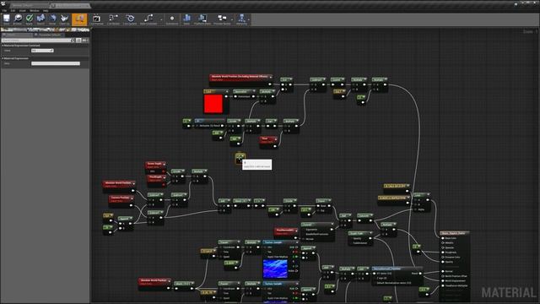Toggle the Platform Stats toolbar button
This screenshot has height=304, width=540.
pyautogui.click(x=202, y=19)
